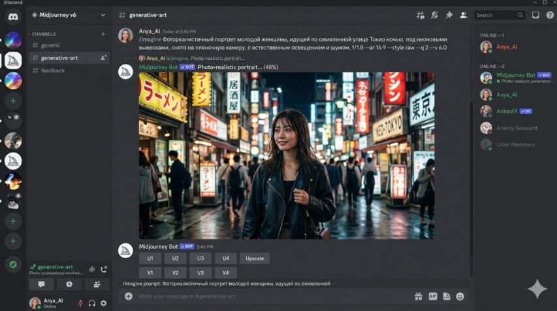
Task: Open pinned messages pin icon
Action: coord(449,15)
